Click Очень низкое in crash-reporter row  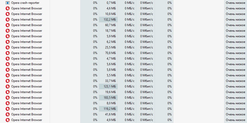click(x=236, y=3)
